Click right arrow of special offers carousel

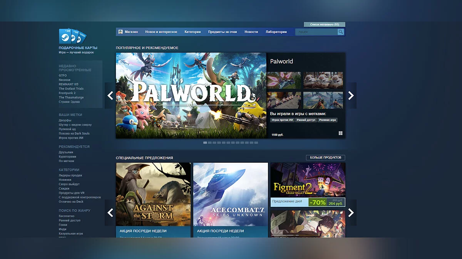click(351, 213)
